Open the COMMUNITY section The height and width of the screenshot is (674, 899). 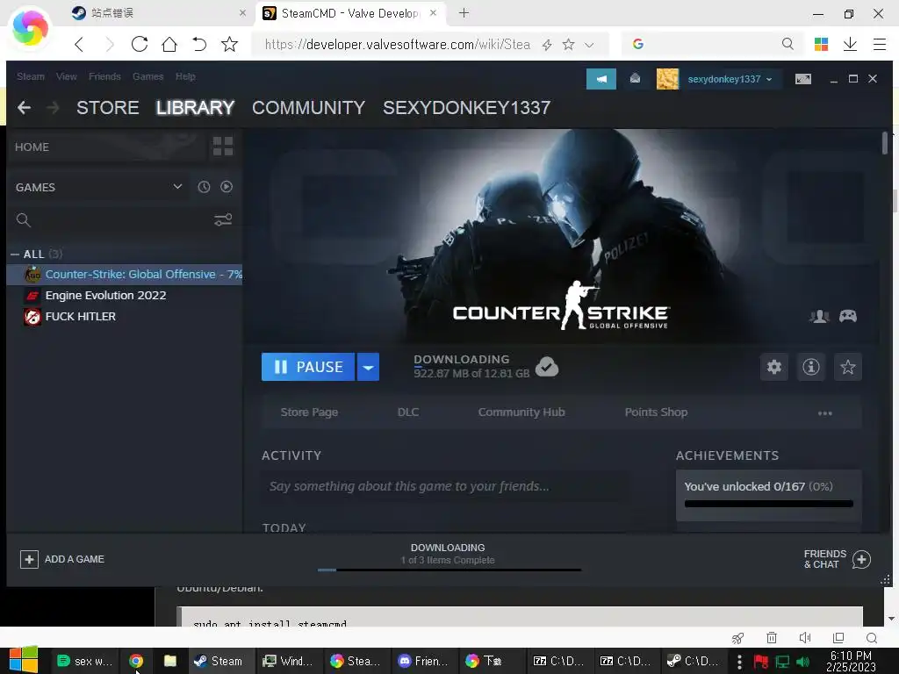point(308,107)
